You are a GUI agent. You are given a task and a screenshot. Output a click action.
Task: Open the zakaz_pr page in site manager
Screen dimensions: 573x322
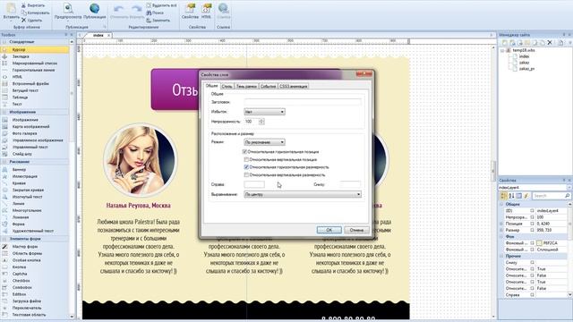[526, 69]
